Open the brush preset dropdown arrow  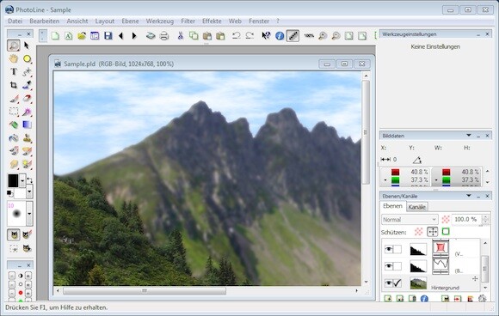pyautogui.click(x=29, y=214)
